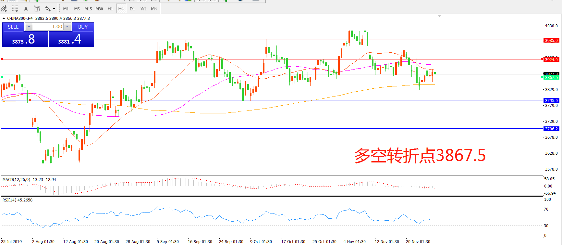Click the blue 3706.2 price level label
Image resolution: width=562 pixels, height=245 pixels.
pos(551,129)
